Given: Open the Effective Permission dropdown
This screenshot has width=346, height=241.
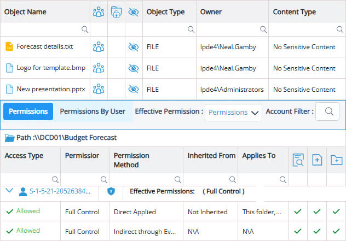Looking at the screenshot, I should point(233,112).
